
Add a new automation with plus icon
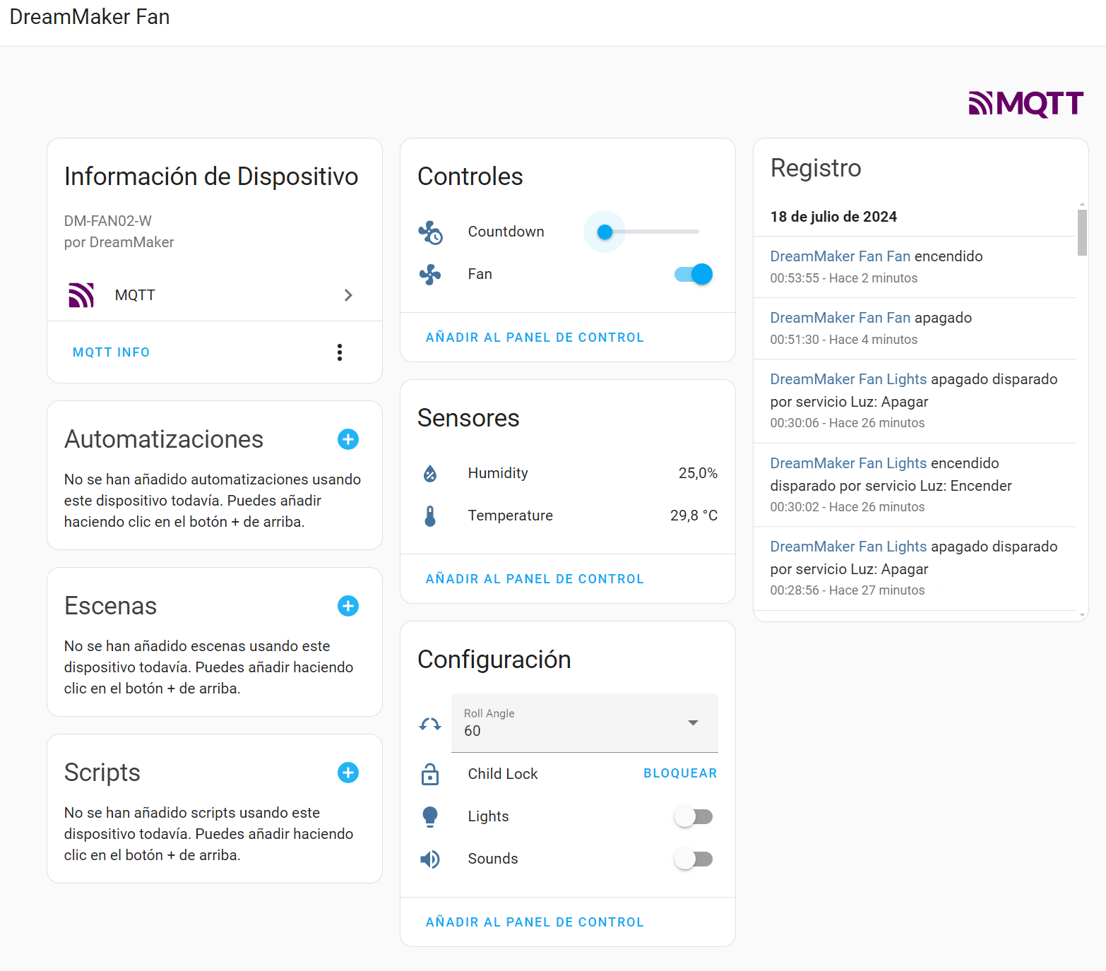tap(348, 439)
